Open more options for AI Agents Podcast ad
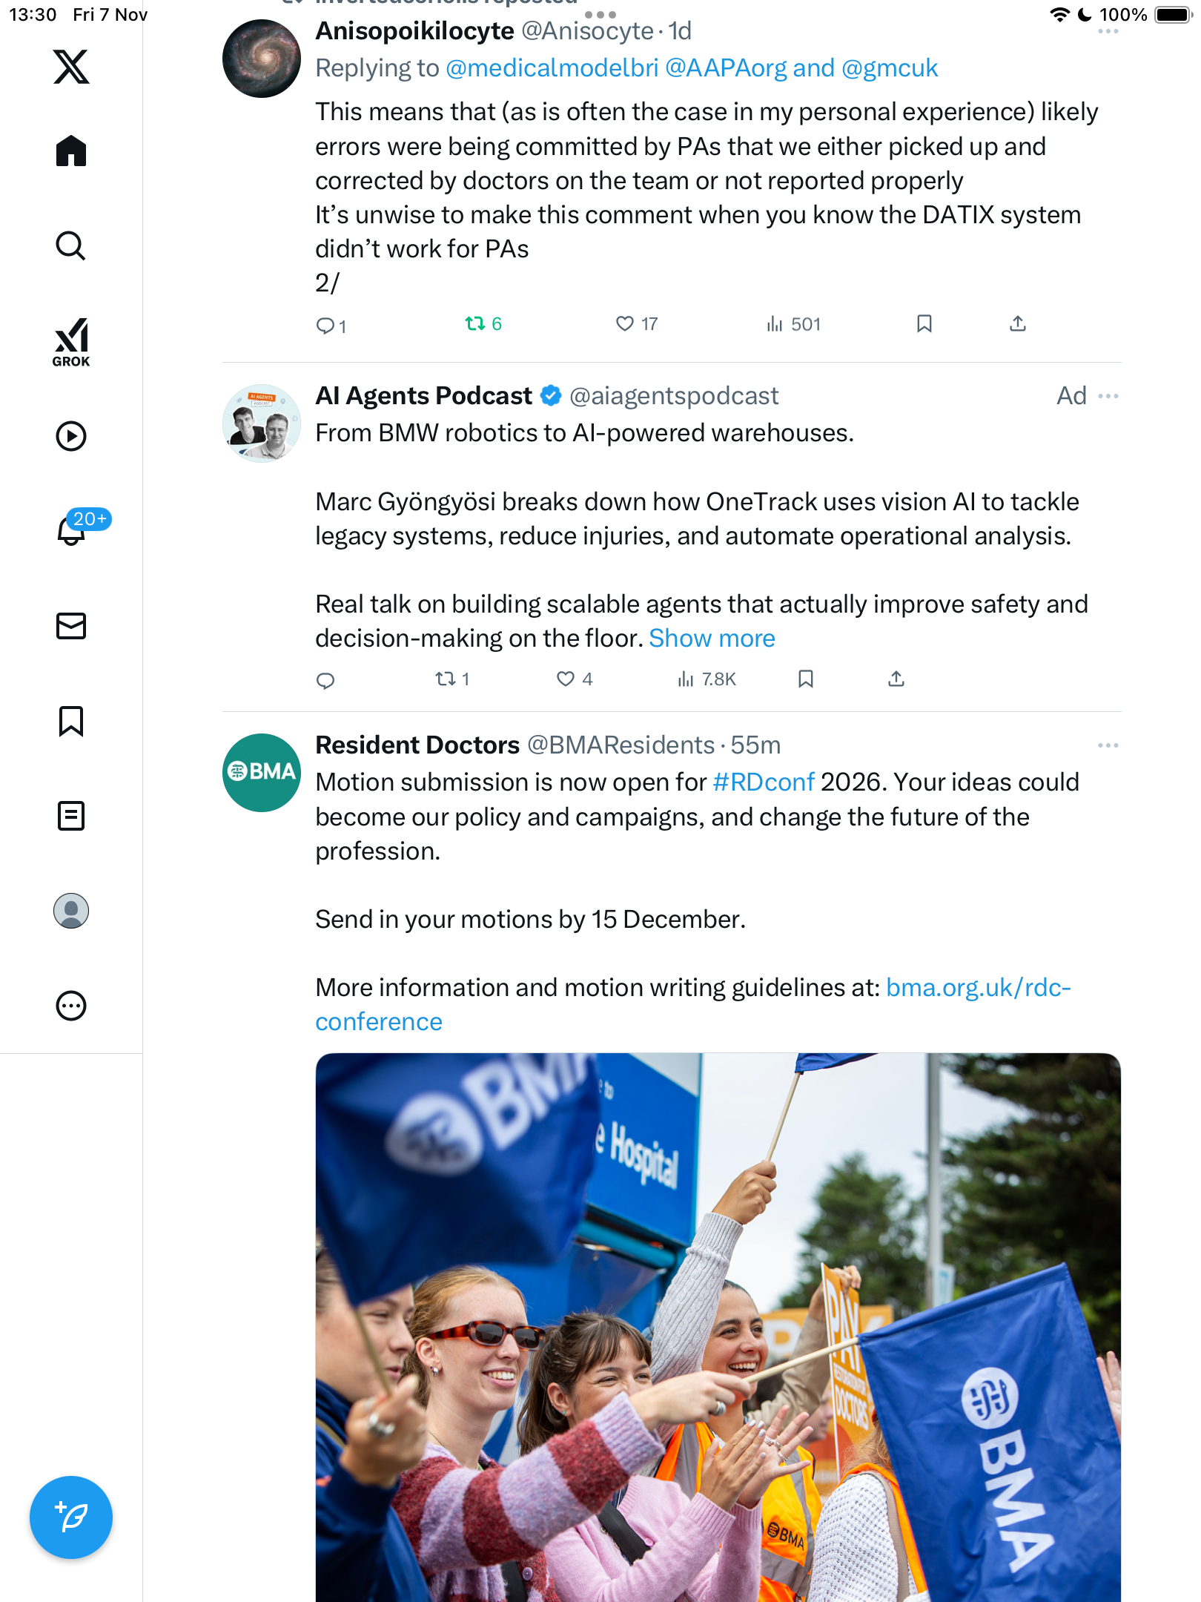This screenshot has height=1602, width=1201. 1108,396
